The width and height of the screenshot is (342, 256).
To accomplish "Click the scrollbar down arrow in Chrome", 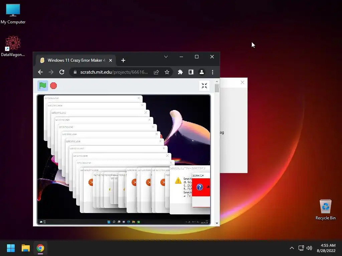I will [217, 223].
